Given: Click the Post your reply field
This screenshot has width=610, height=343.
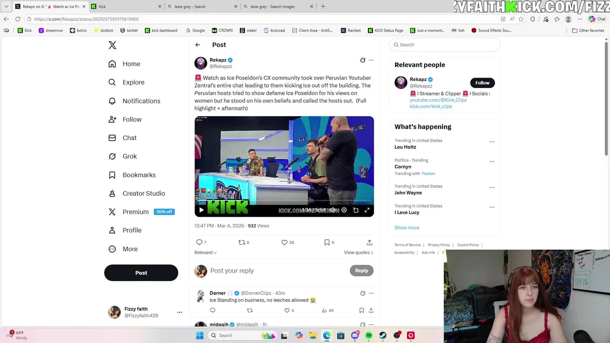Looking at the screenshot, I should pos(278,271).
